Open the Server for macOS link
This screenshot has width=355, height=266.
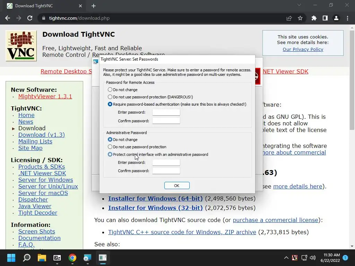43,193
